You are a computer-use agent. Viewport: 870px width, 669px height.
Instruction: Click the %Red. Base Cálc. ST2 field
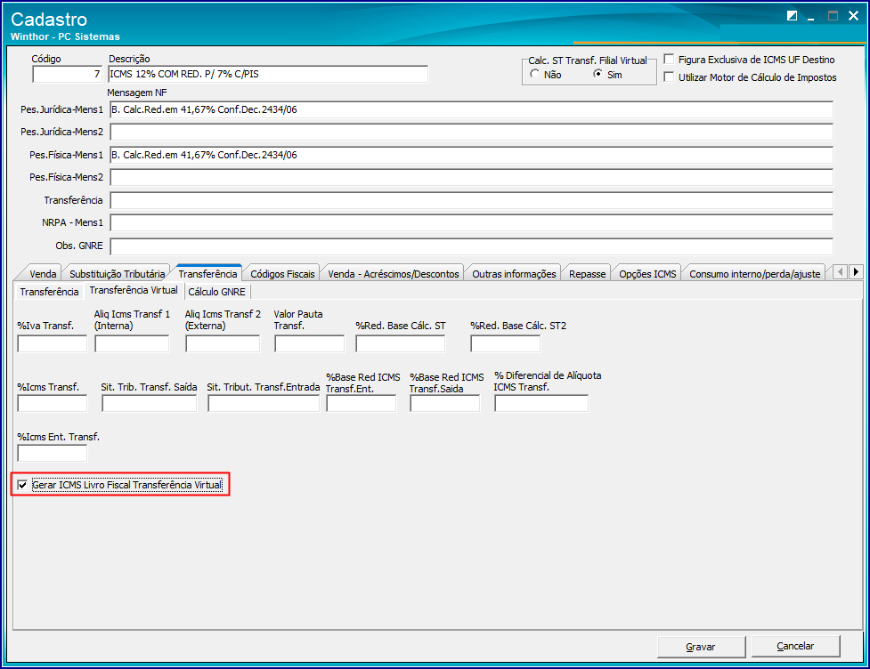coord(505,343)
